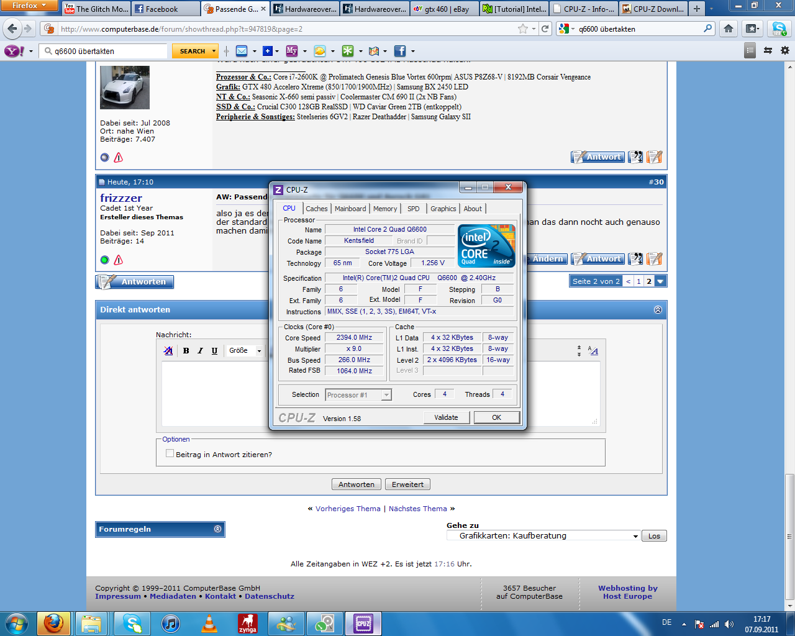795x636 pixels.
Task: Click the Intel Core 2 logo in CPU-Z
Action: coord(486,246)
